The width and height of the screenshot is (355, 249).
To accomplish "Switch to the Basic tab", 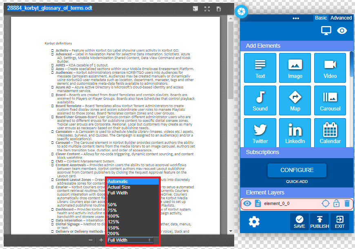I will tap(321, 18).
